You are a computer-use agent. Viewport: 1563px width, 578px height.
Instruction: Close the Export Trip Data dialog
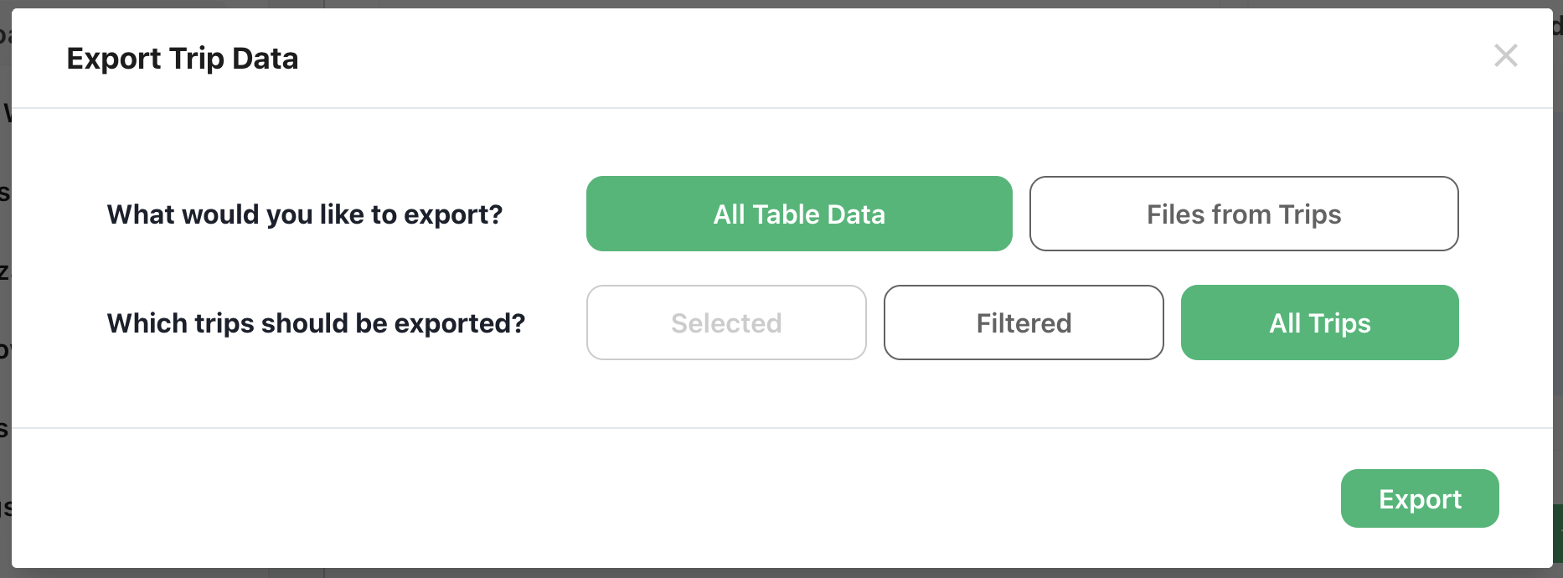[1505, 56]
